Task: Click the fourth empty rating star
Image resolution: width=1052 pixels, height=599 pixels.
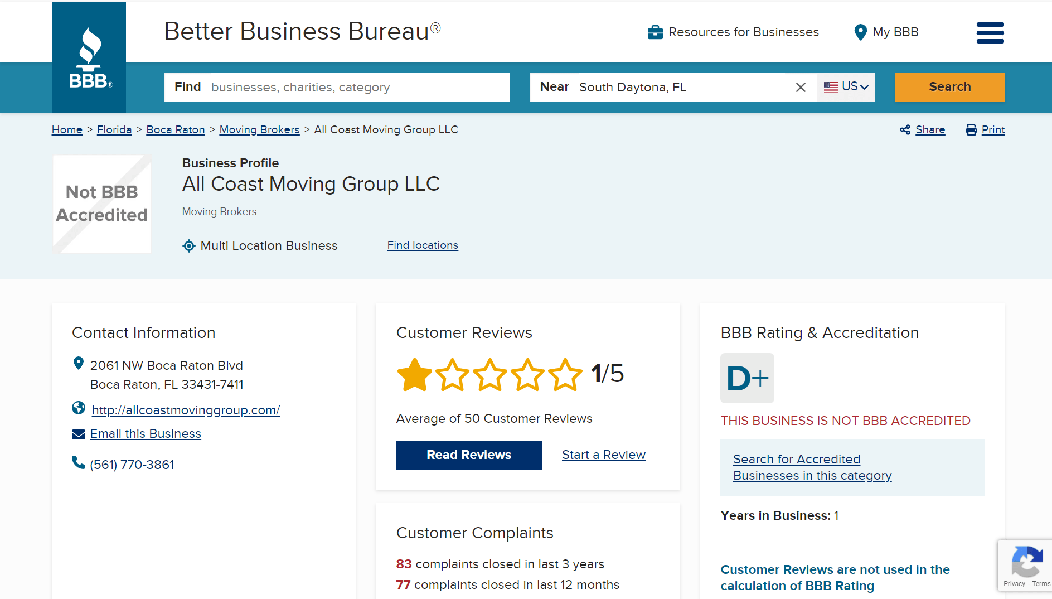Action: tap(527, 374)
